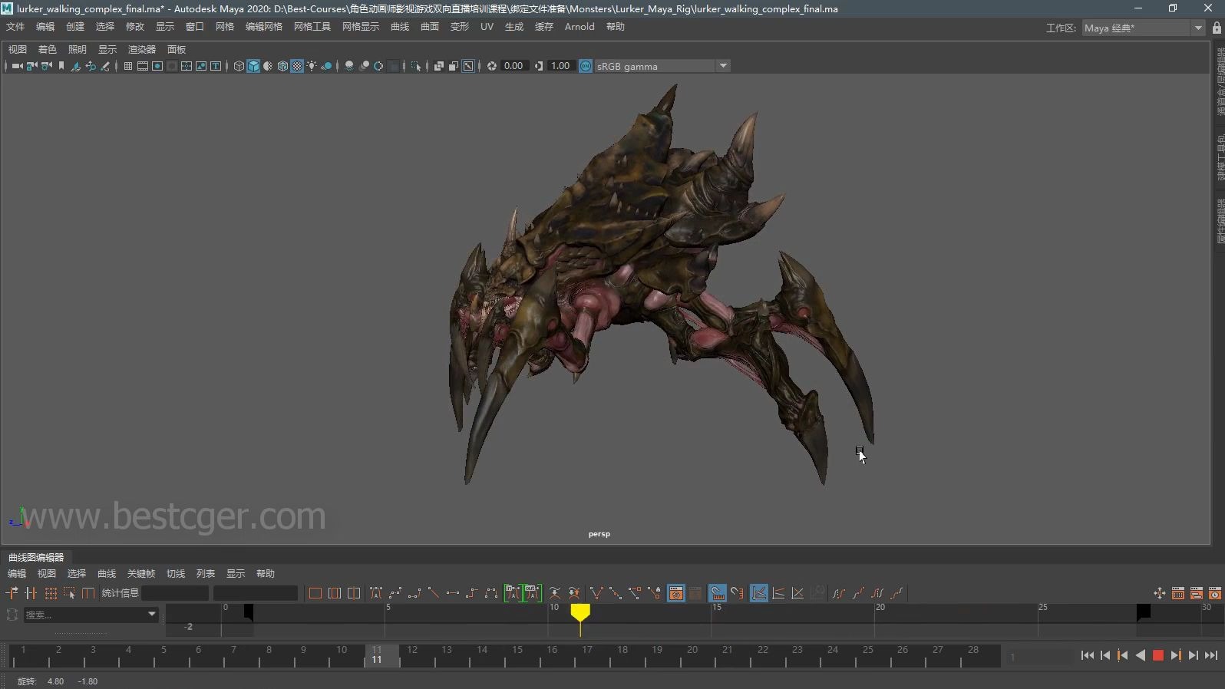Click the break tangents icon
The height and width of the screenshot is (689, 1225).
596,593
